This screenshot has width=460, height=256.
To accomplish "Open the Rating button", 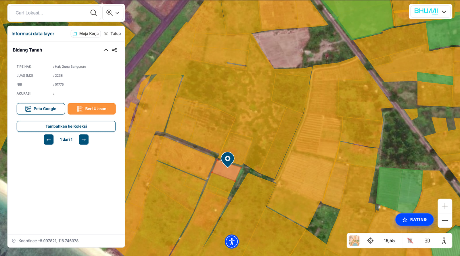I will click(x=414, y=219).
